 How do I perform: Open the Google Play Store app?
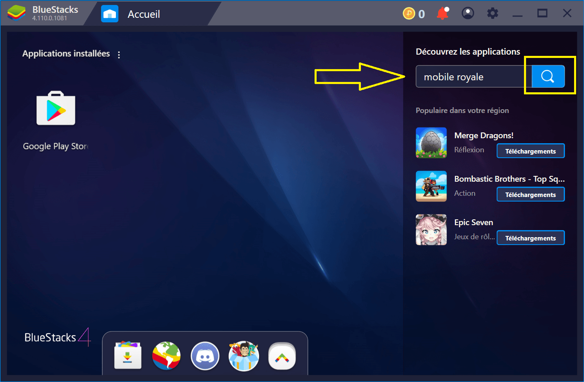tap(56, 108)
